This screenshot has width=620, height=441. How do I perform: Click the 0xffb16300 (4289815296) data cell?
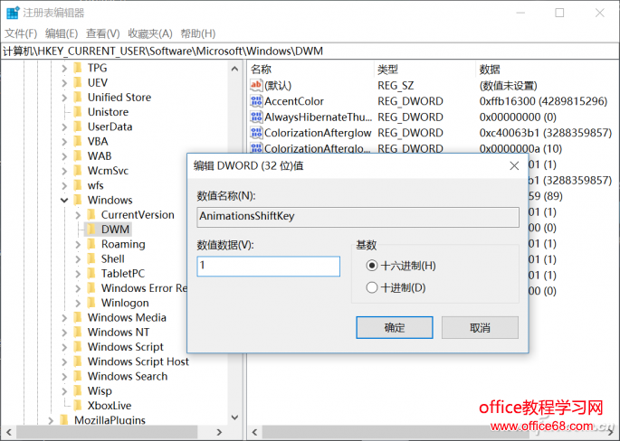tap(543, 101)
